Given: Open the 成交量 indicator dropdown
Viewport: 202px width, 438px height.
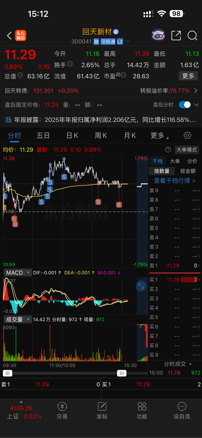Looking at the screenshot, I should 18,319.
